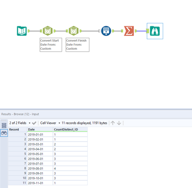Select the cell 2019-08-01

(x=40, y=168)
